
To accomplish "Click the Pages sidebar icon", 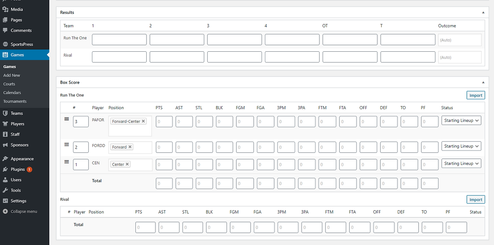I will pos(5,20).
